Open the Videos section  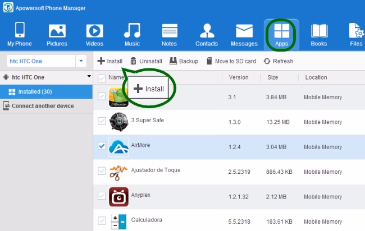coord(94,34)
